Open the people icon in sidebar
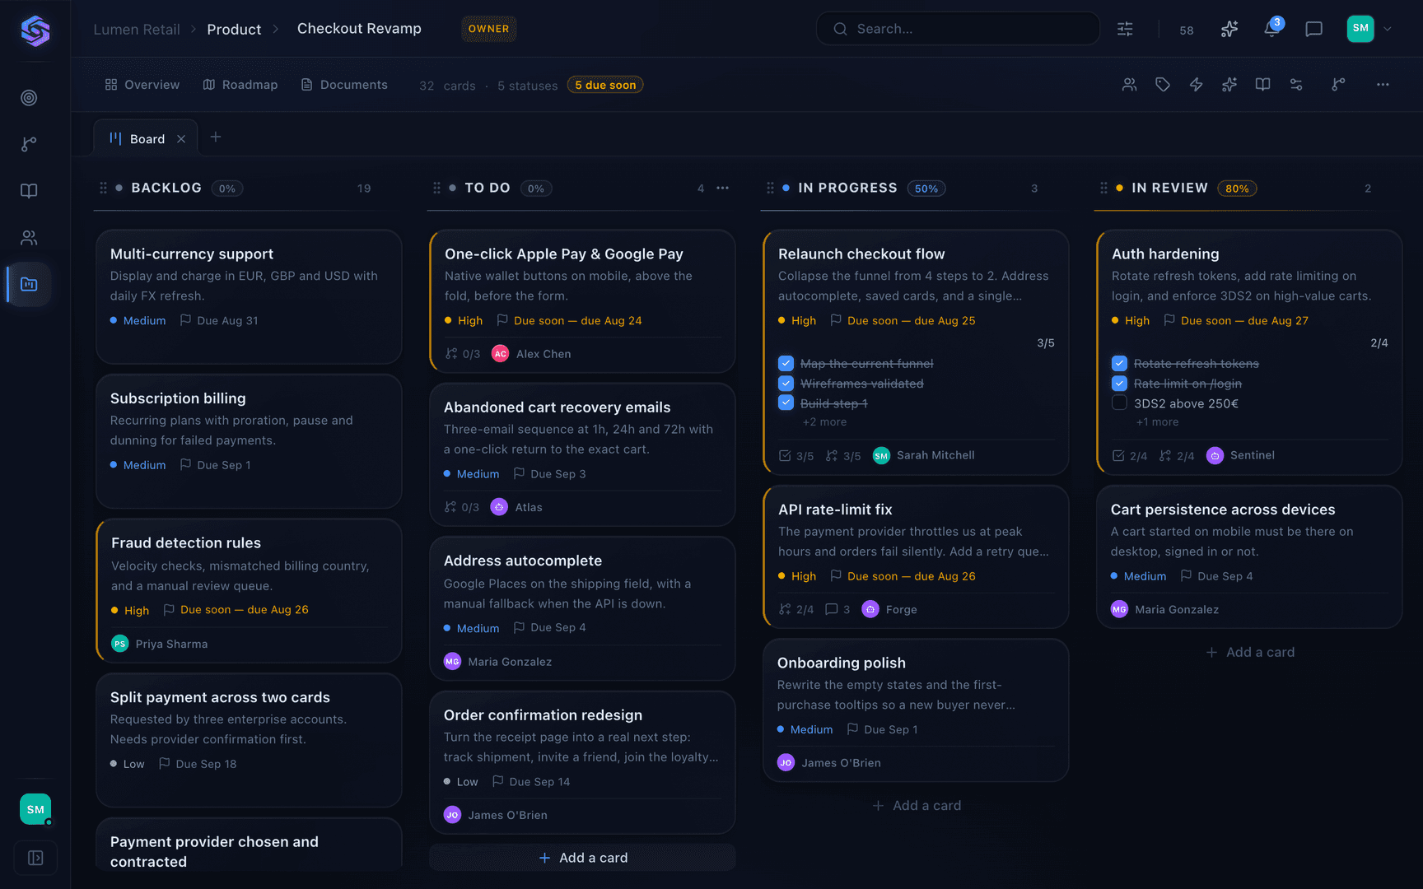Image resolution: width=1423 pixels, height=889 pixels. pyautogui.click(x=29, y=238)
